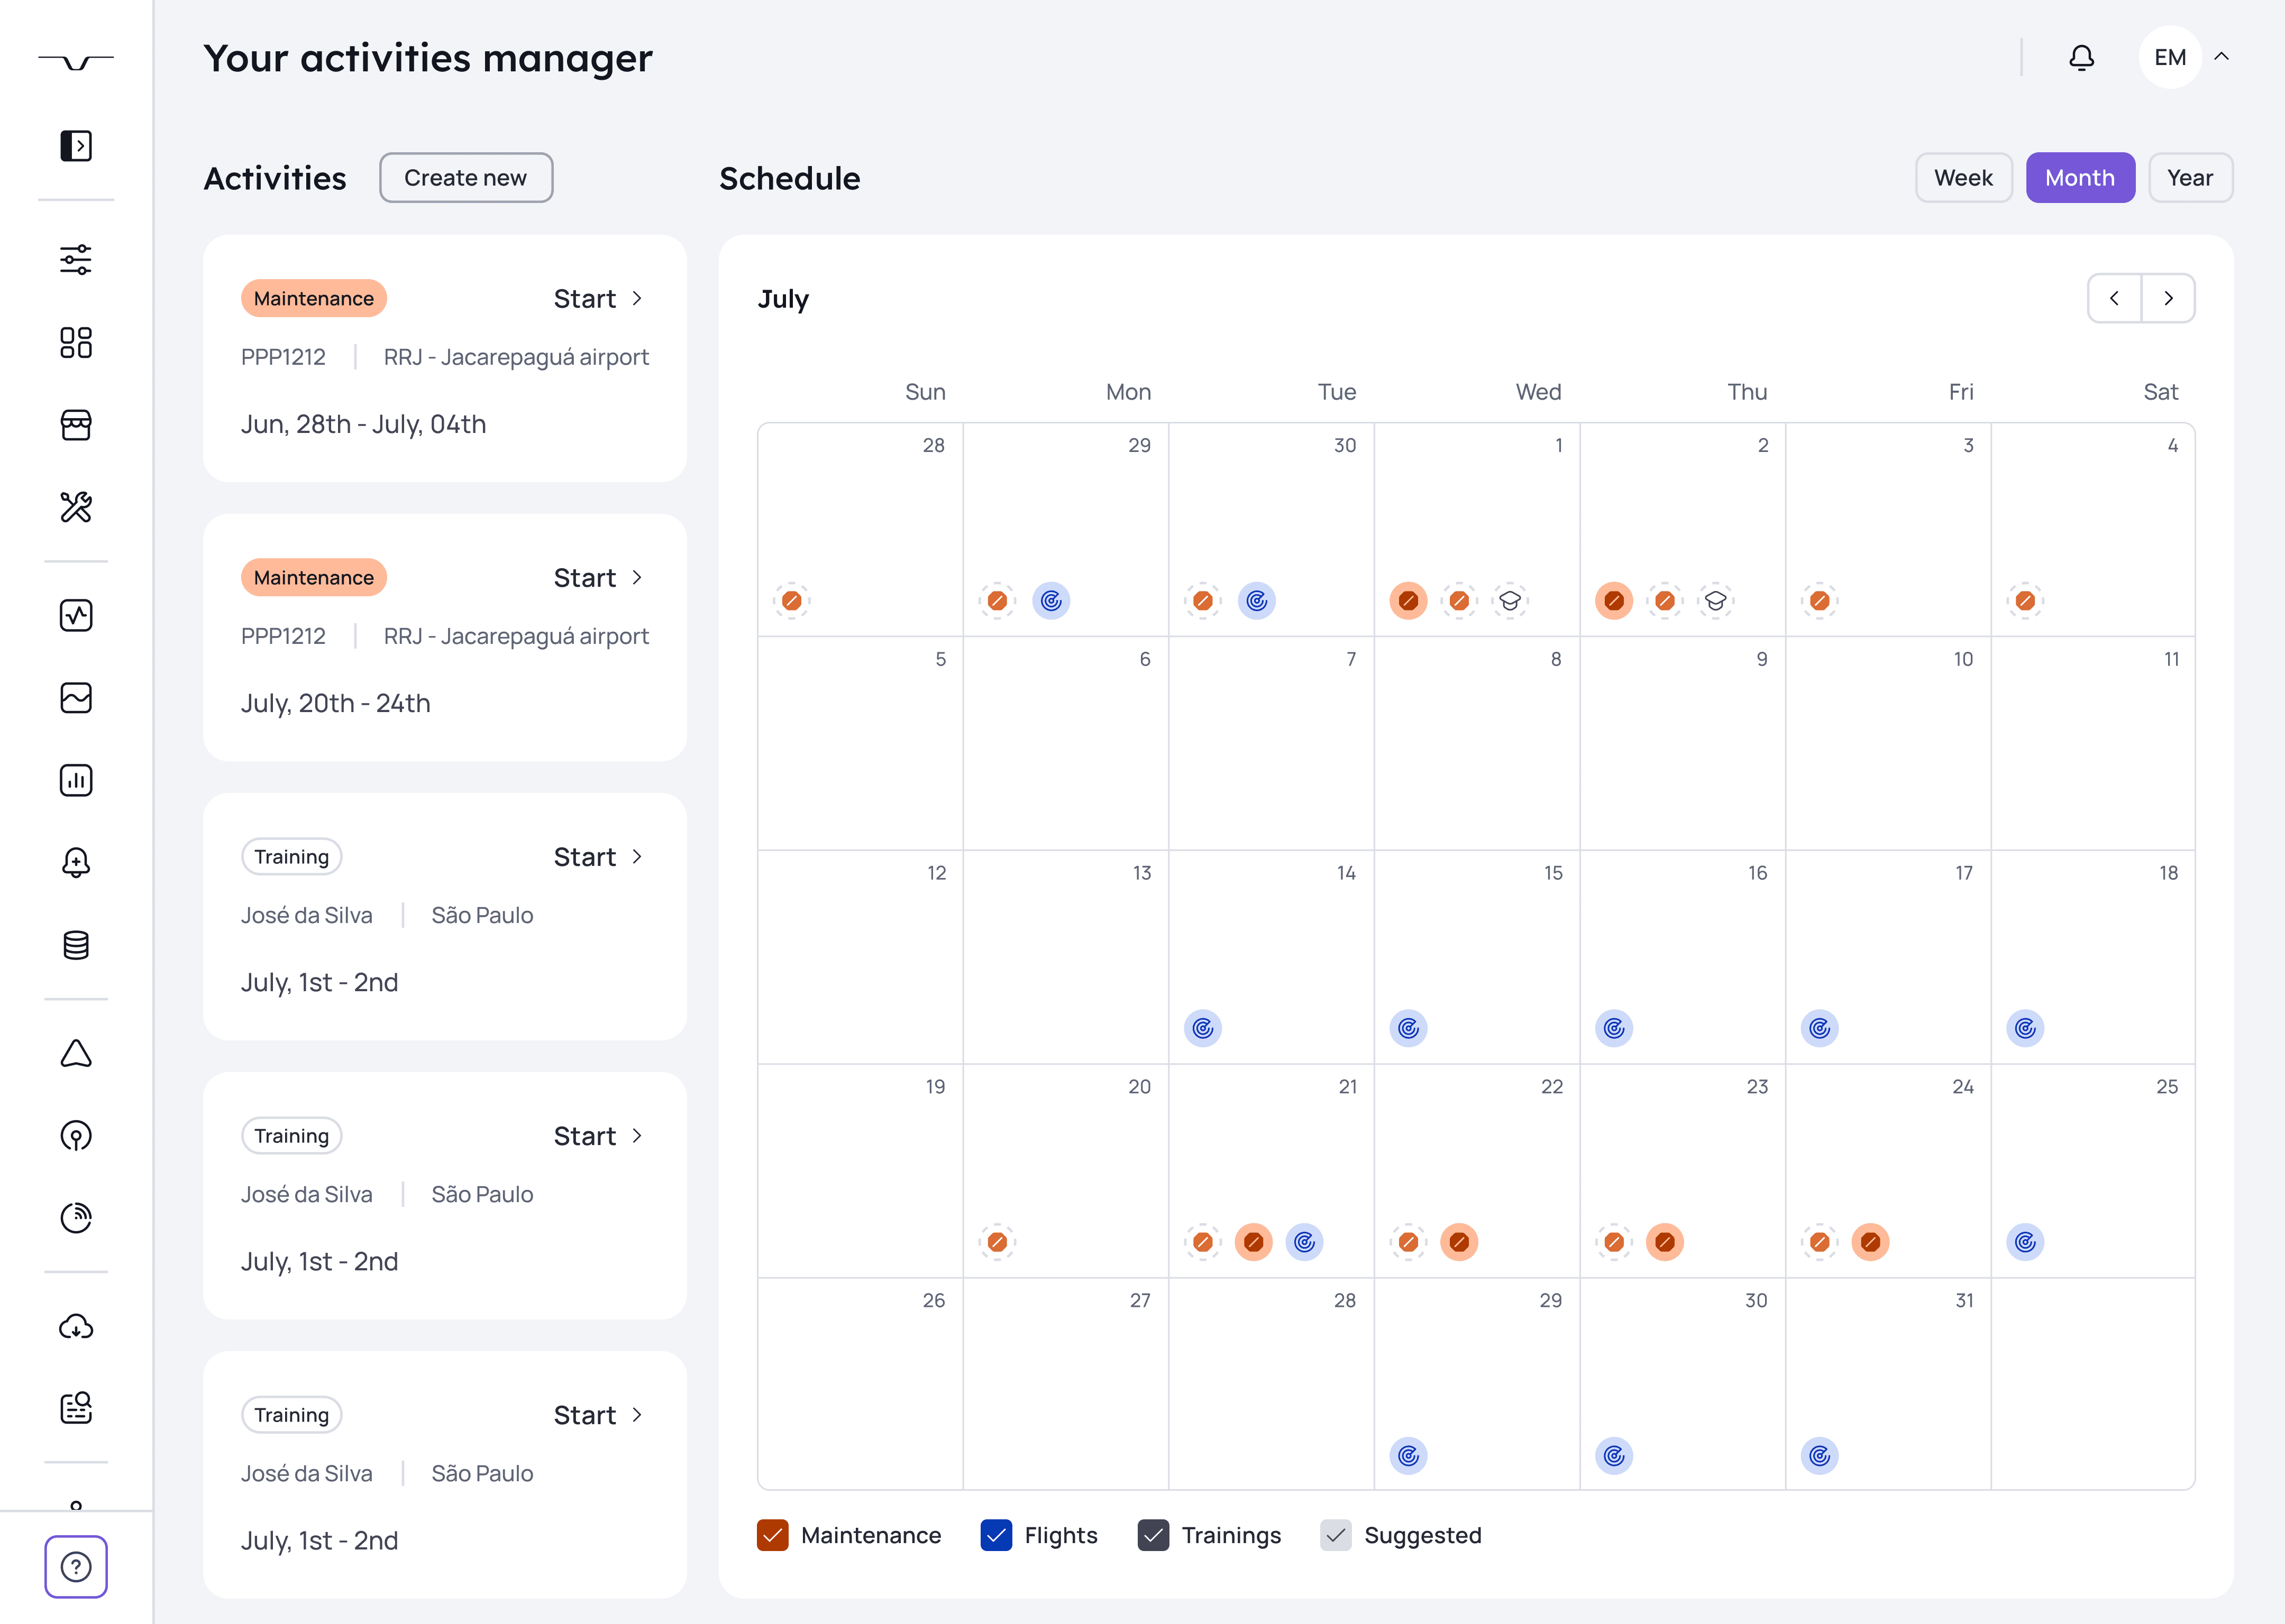Click the notifications bell icon
Image resolution: width=2285 pixels, height=1624 pixels.
point(2081,58)
